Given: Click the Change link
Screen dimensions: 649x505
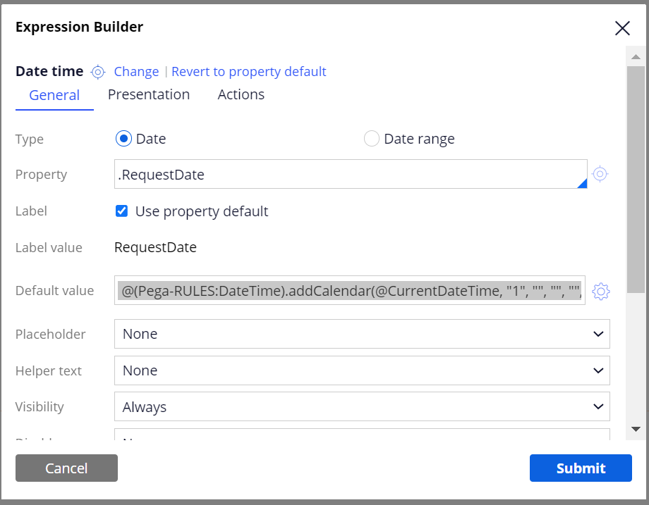Looking at the screenshot, I should (x=136, y=71).
